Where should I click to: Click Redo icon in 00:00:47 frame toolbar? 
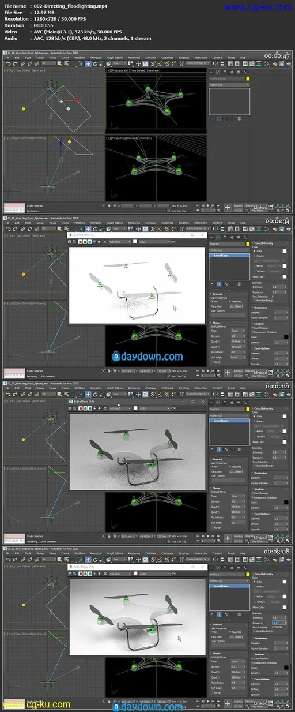(x=14, y=63)
